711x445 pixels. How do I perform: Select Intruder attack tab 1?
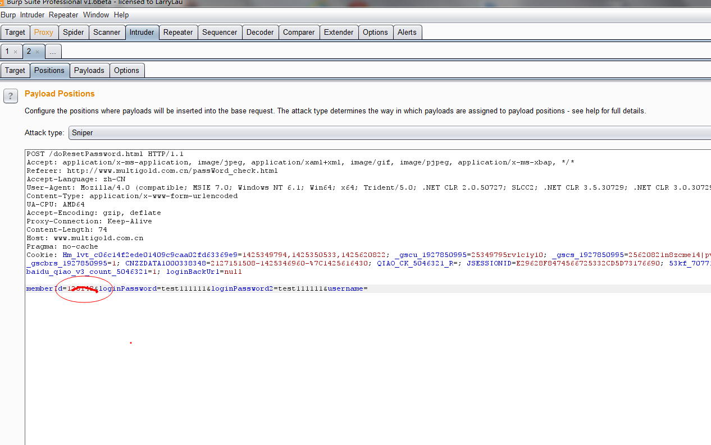(x=7, y=52)
